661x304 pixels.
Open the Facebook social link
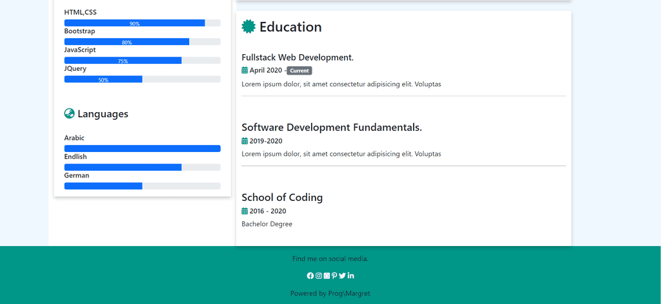[x=310, y=276]
